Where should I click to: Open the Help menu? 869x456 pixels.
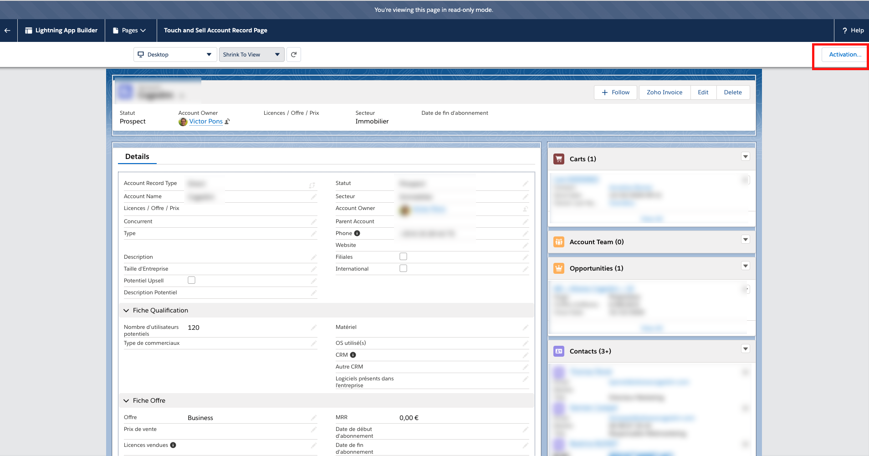[853, 31]
